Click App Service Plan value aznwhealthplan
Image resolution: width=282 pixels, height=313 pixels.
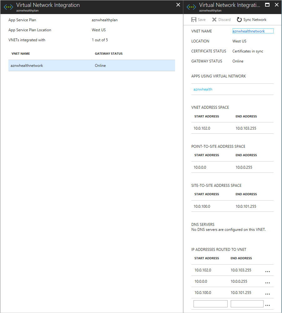pos(105,20)
